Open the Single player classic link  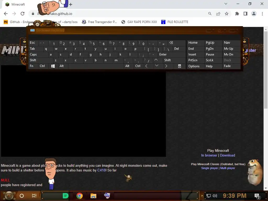210,168
